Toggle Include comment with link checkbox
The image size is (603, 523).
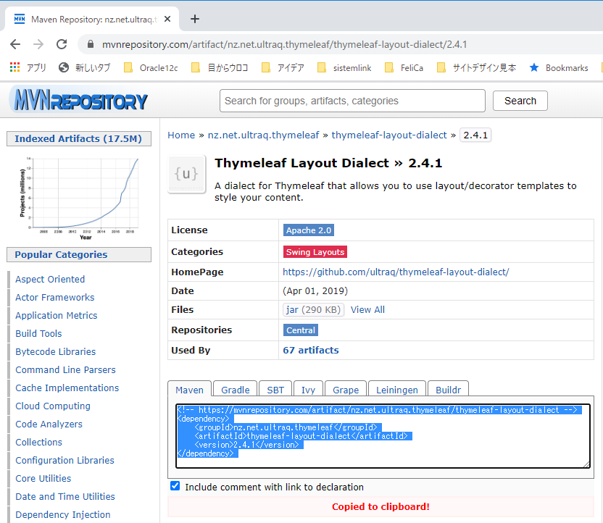coord(175,486)
